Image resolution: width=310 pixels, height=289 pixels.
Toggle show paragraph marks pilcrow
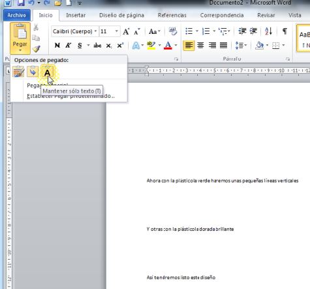[285, 31]
